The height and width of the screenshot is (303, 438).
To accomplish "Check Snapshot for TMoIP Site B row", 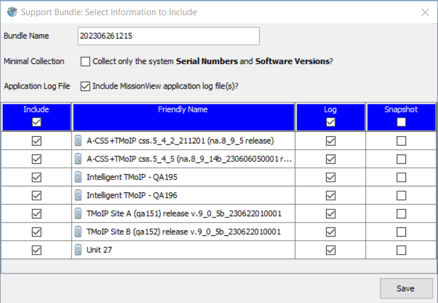I will (401, 232).
